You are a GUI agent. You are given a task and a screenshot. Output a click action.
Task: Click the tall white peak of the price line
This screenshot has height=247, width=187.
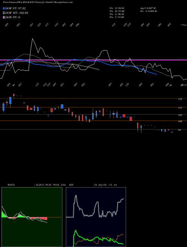coord(33,39)
